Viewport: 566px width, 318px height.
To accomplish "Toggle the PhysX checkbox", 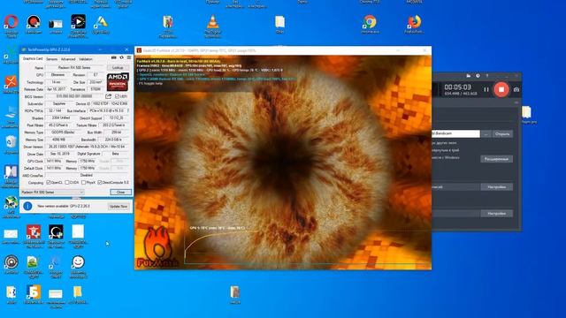I will [83, 183].
